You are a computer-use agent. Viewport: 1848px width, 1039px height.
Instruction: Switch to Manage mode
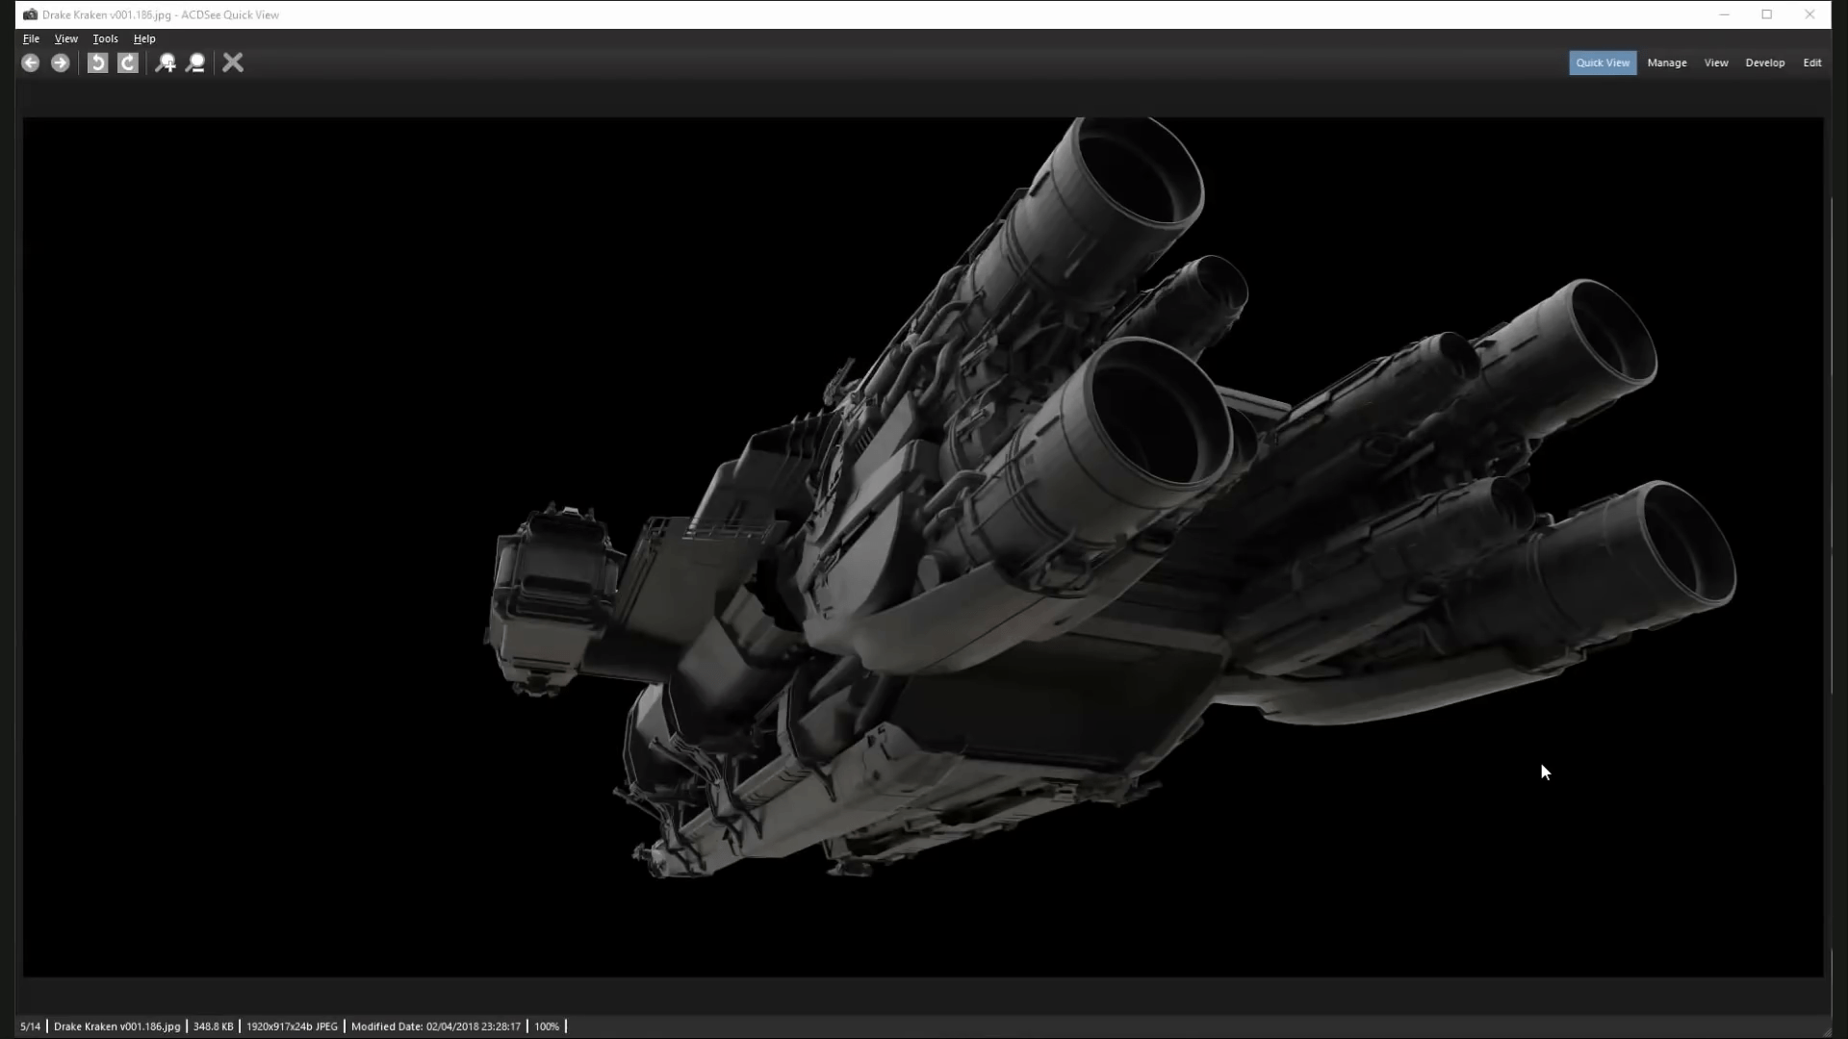pyautogui.click(x=1667, y=63)
